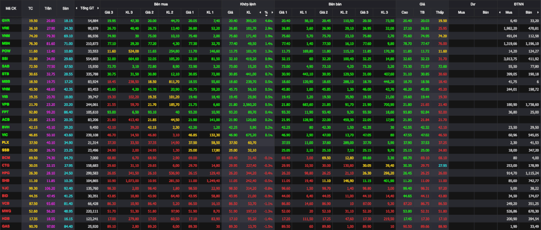
Task: Open the ACB stock symbol
Action: (x=5, y=119)
